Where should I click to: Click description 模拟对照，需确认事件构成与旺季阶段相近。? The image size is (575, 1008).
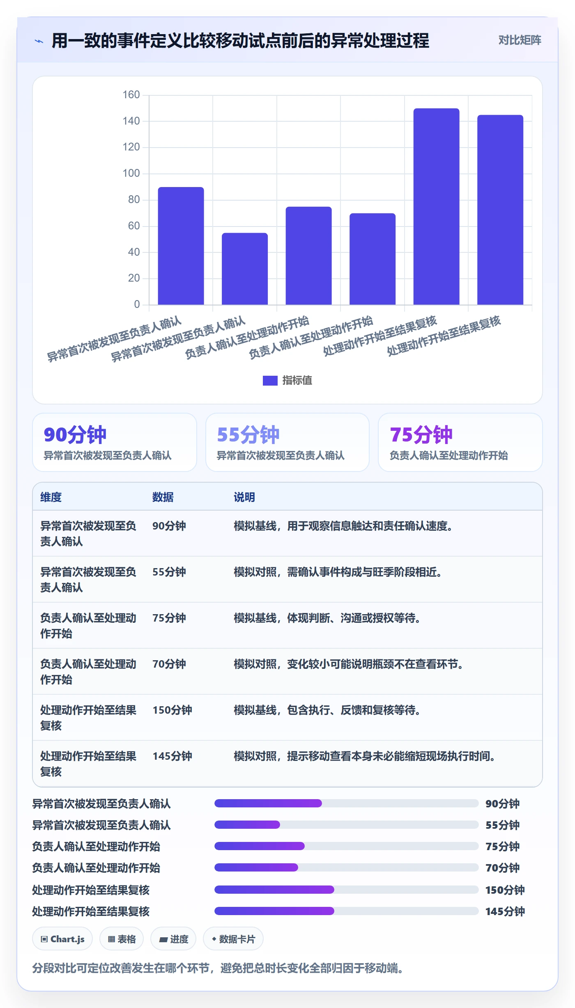pos(338,572)
